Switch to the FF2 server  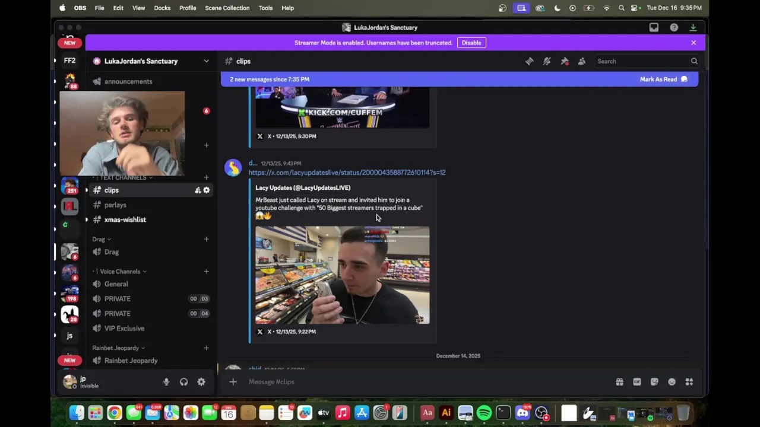[69, 60]
